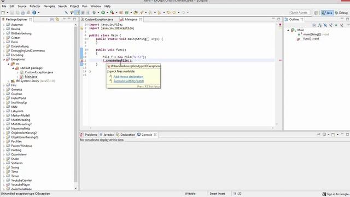The image size is (350, 197).
Task: Open the Navigate menu
Action: coord(49,6)
